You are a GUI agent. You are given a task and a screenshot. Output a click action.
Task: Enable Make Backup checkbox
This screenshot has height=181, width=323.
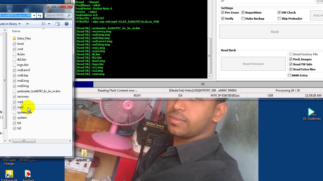click(x=243, y=19)
